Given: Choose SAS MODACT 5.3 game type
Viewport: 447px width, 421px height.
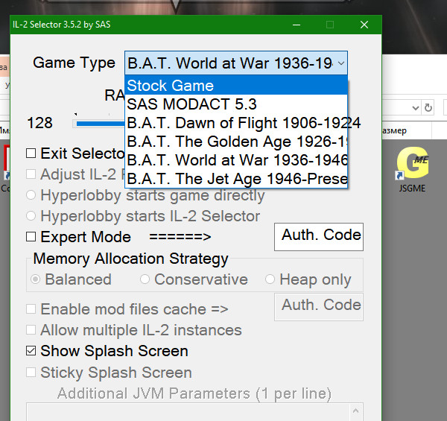Looking at the screenshot, I should (x=236, y=104).
